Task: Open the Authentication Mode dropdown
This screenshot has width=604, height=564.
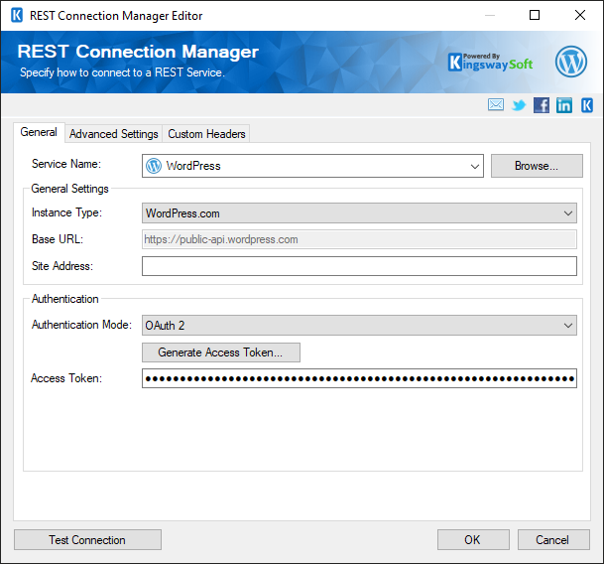Action: coord(359,326)
